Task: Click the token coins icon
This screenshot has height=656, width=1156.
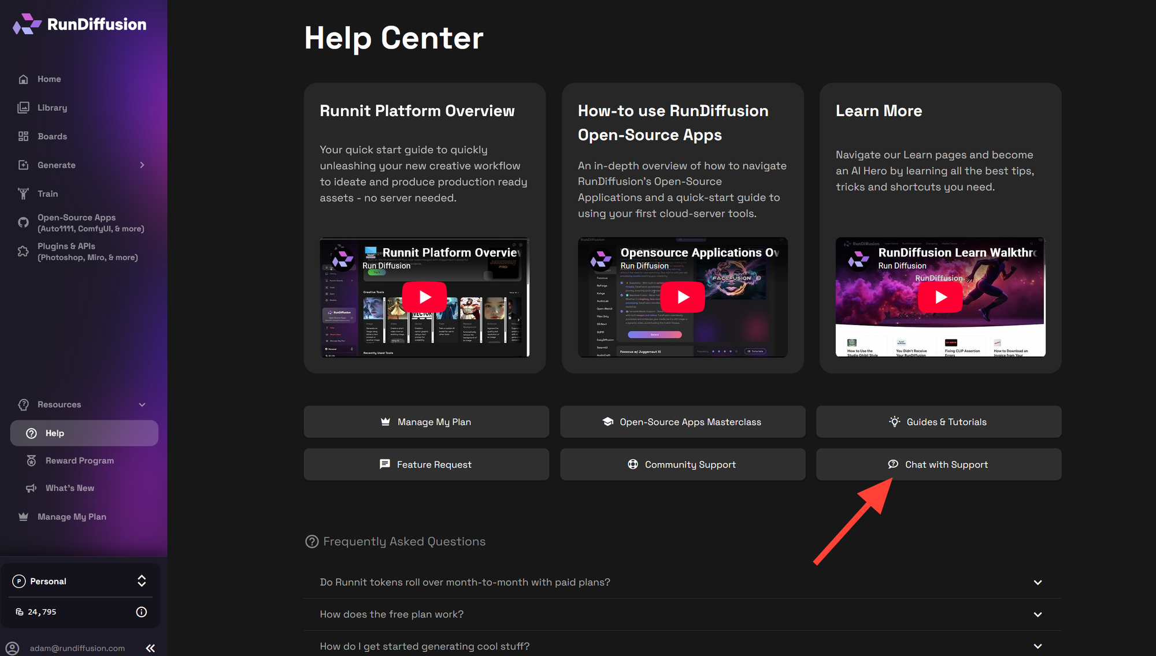Action: (x=20, y=612)
